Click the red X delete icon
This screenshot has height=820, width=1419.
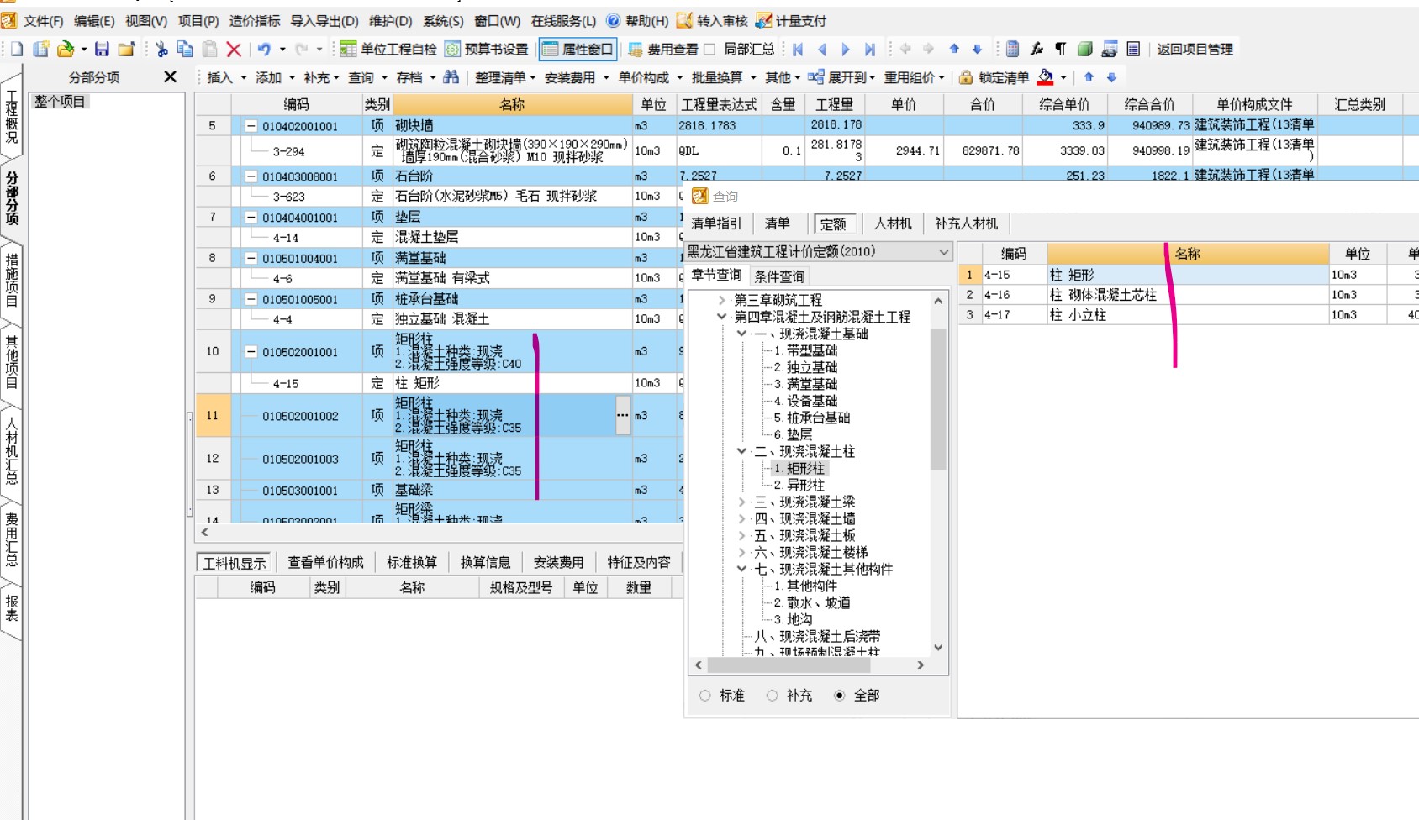(234, 50)
